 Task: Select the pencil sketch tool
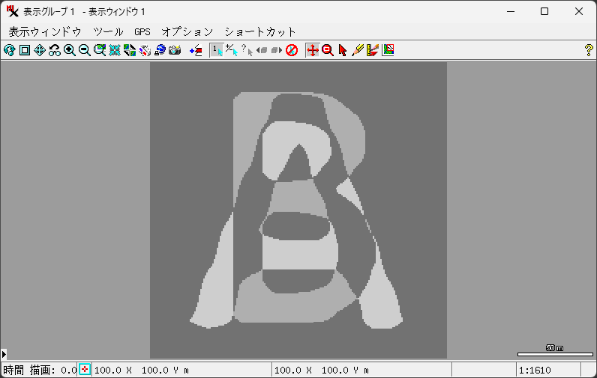[358, 50]
